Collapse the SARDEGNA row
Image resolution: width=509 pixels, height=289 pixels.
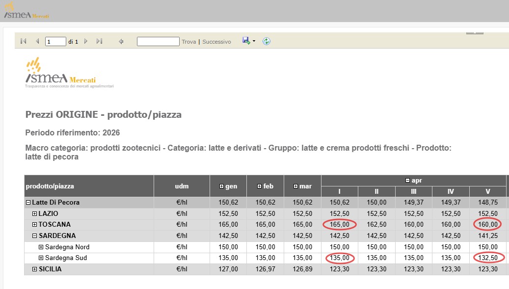click(34, 236)
